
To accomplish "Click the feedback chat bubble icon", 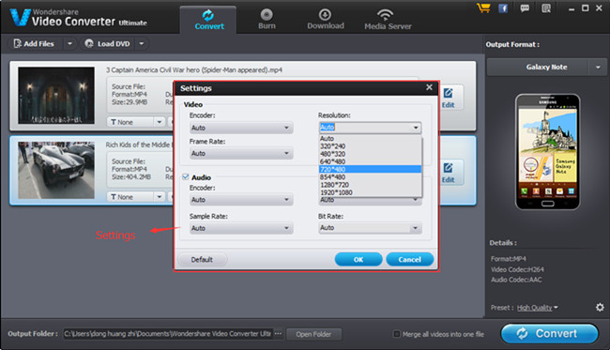I will (x=525, y=8).
